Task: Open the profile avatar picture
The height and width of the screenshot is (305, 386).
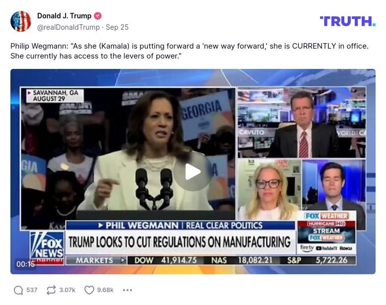Action: tap(21, 21)
